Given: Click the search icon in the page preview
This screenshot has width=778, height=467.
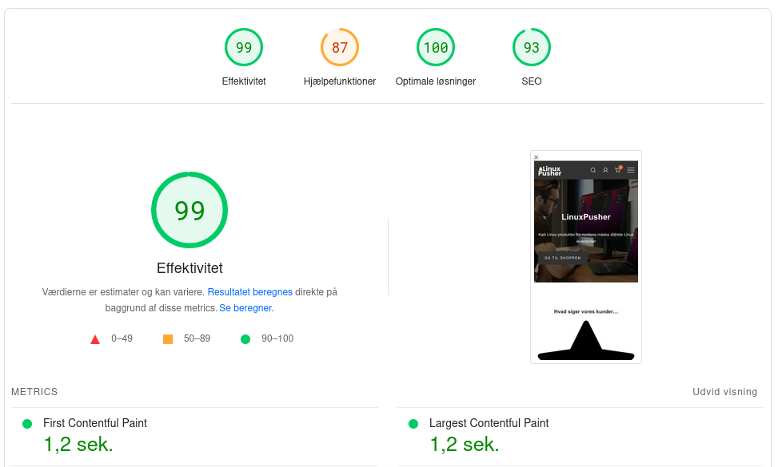Looking at the screenshot, I should [x=592, y=170].
